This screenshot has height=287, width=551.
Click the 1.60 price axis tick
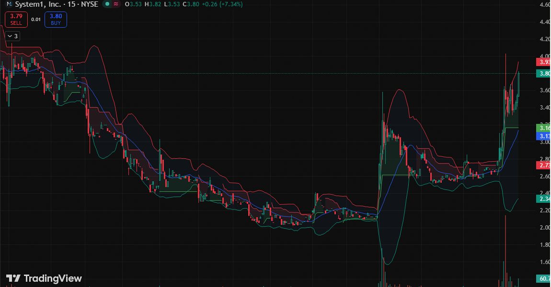pyautogui.click(x=545, y=262)
